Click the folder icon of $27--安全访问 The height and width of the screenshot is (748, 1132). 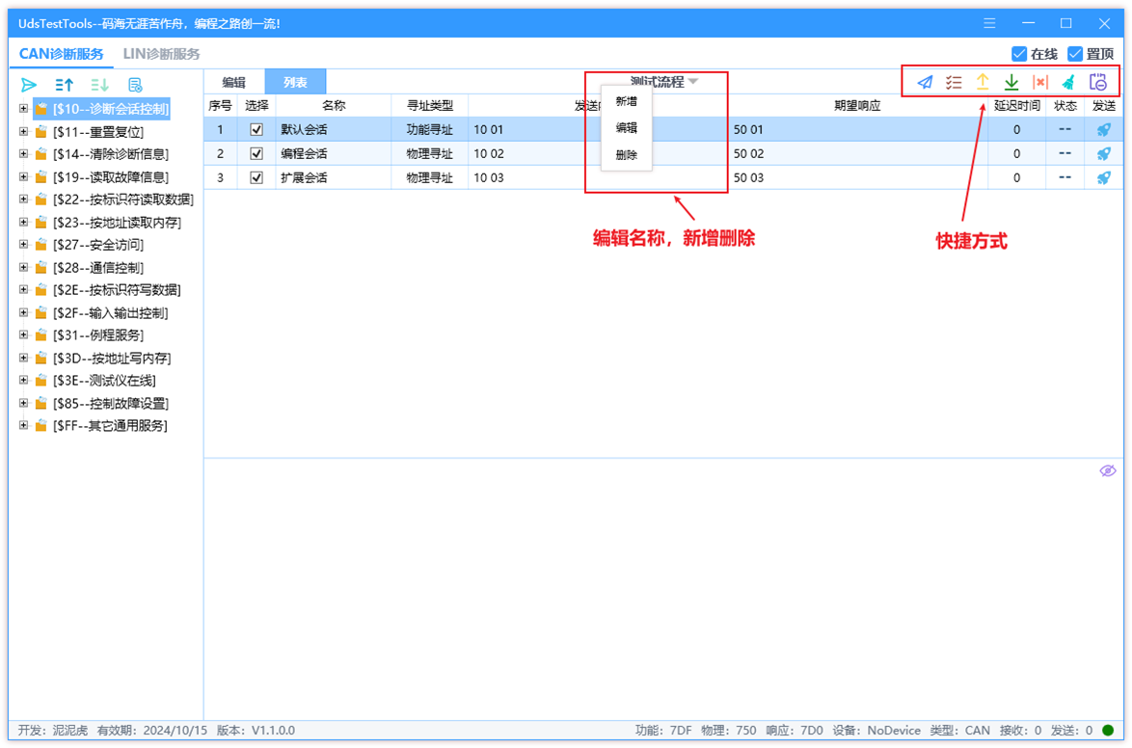tap(41, 245)
